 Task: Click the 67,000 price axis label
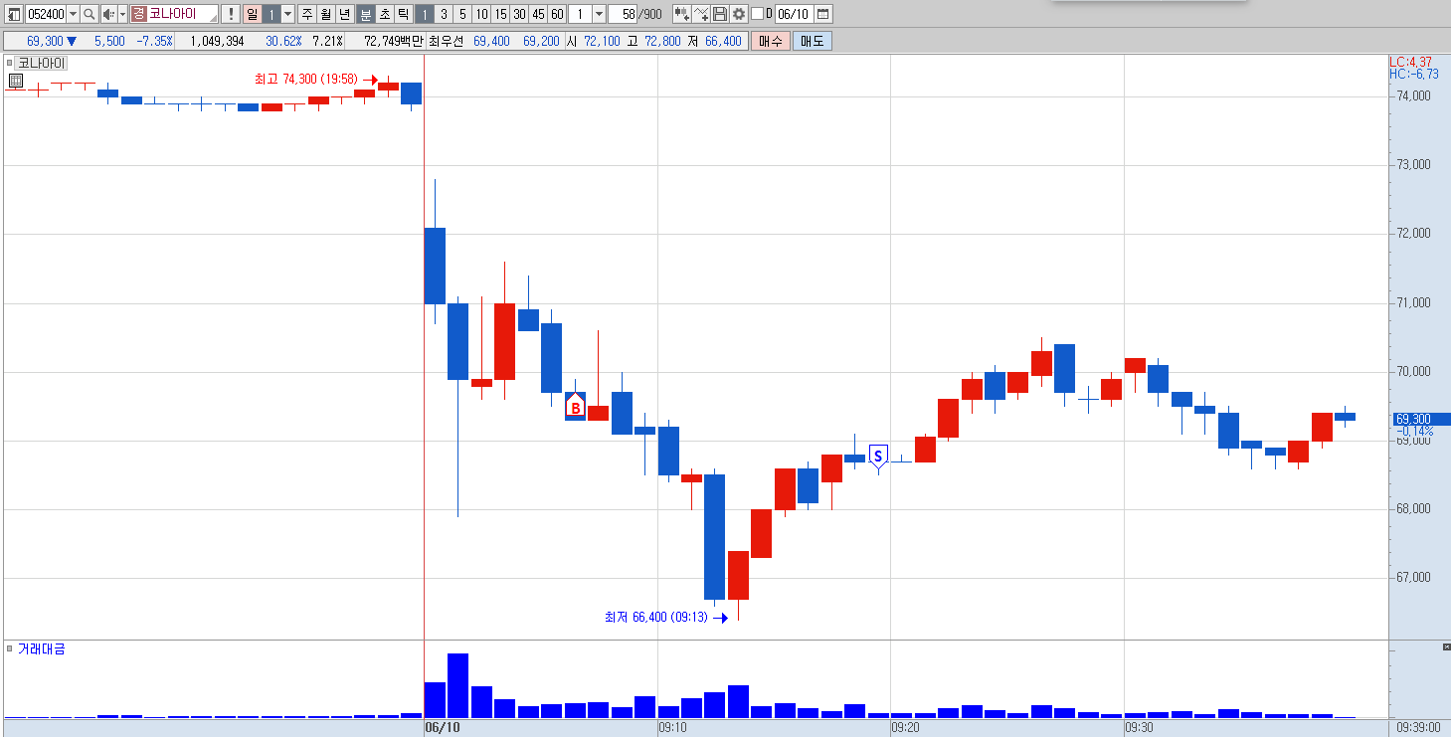tap(1413, 578)
